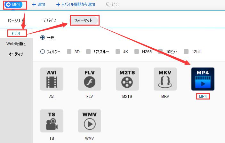The width and height of the screenshot is (225, 143).
Task: Select Web最適化 in the sidebar
Action: coord(16,44)
